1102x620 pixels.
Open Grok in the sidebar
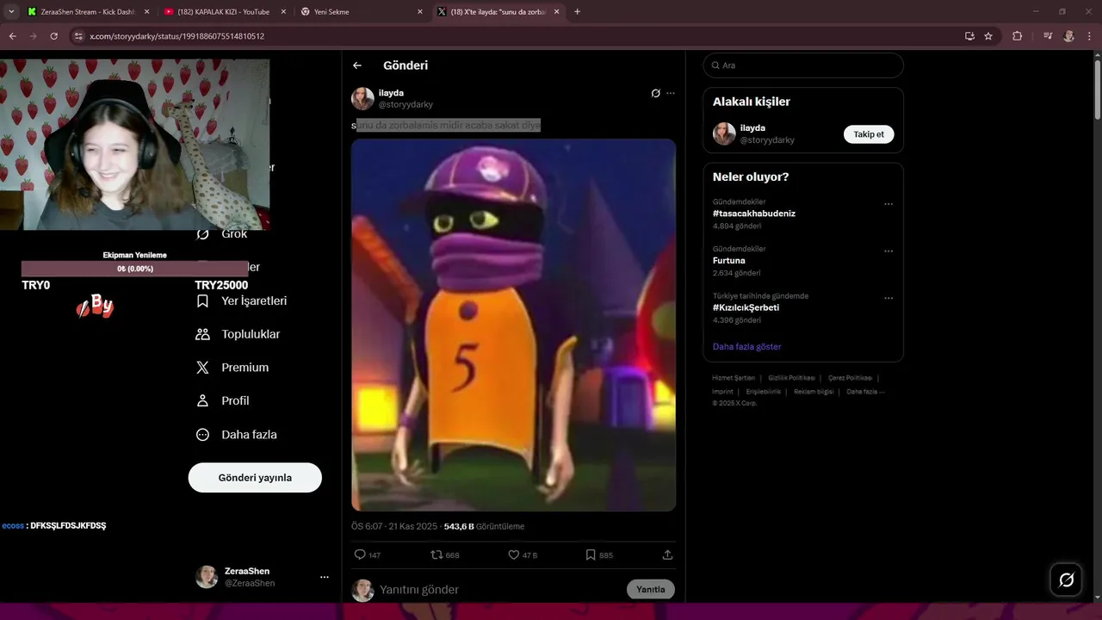point(221,233)
